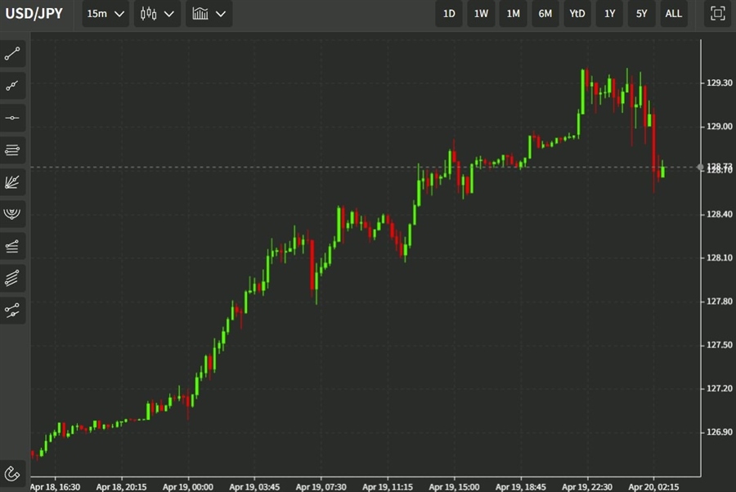Image resolution: width=736 pixels, height=492 pixels.
Task: Click the Apr 19, 22:30 time label
Action: tap(587, 487)
